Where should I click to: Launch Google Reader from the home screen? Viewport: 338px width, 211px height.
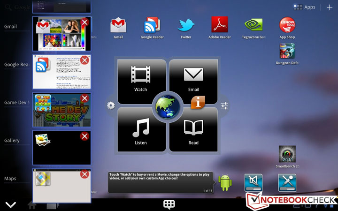152,25
